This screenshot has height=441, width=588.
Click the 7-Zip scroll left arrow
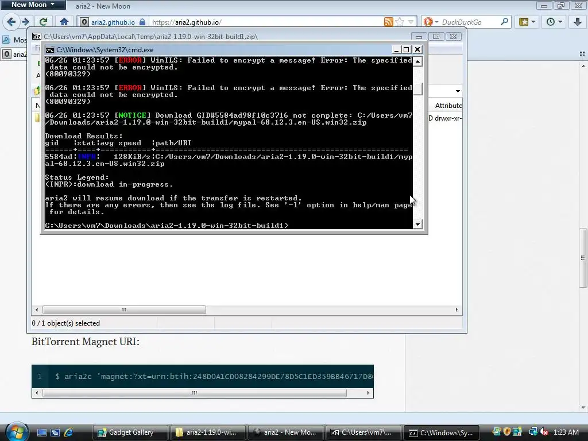[x=37, y=310]
